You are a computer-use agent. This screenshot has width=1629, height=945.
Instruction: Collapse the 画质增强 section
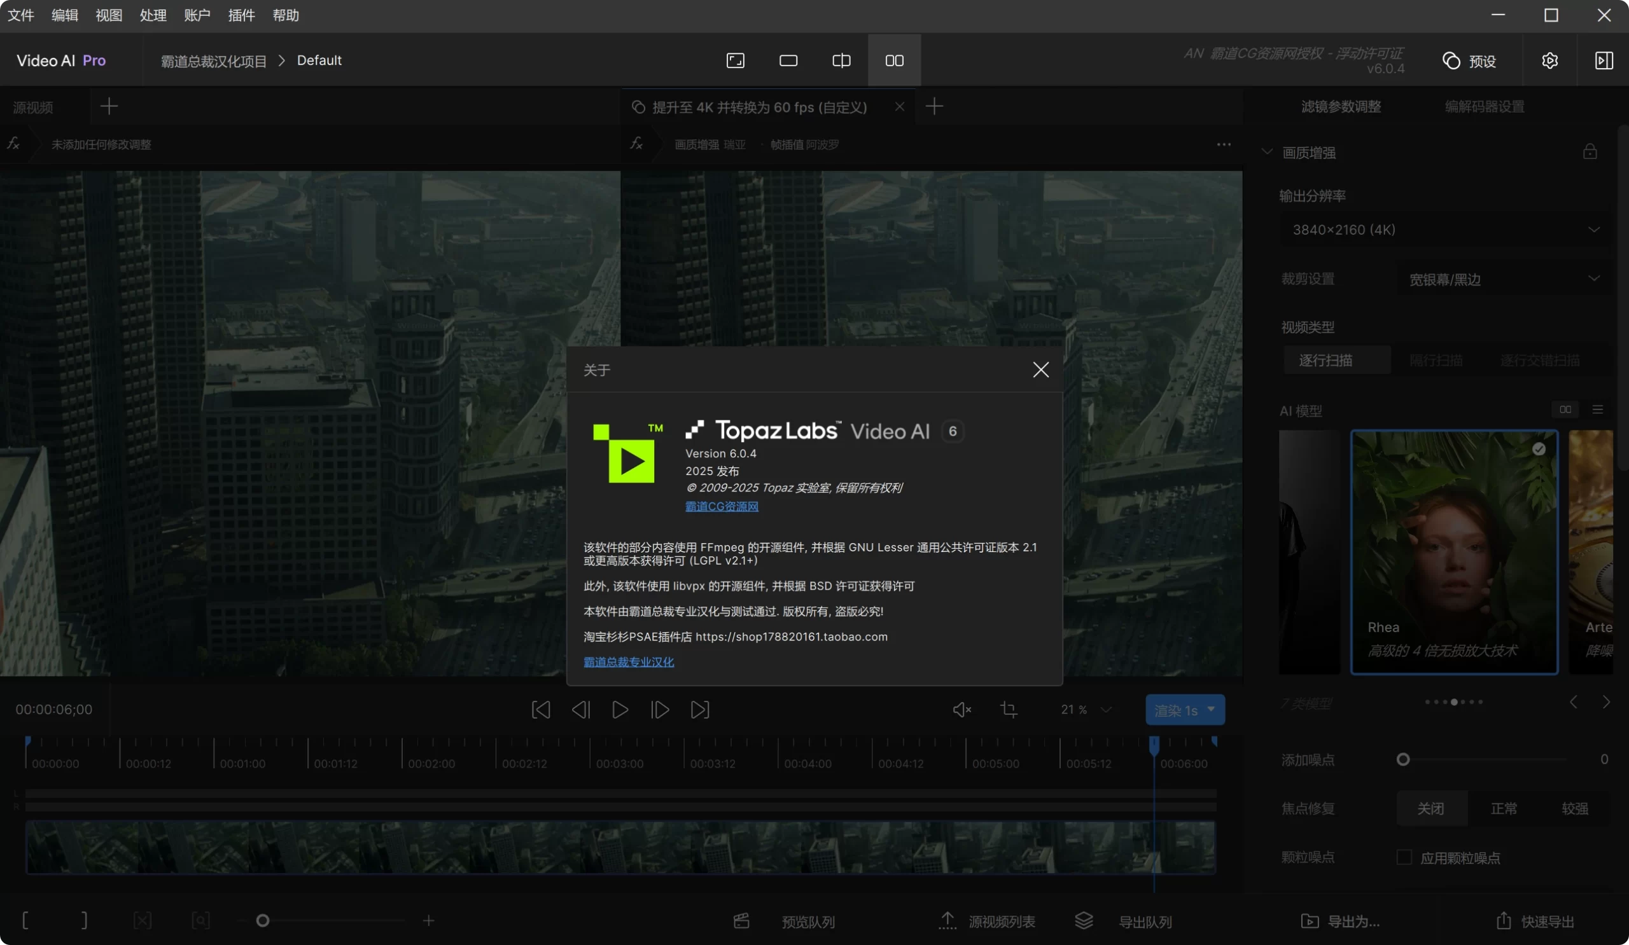1266,153
